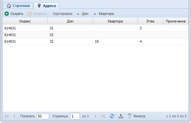Screen dimensions: 191x123
Task: Click the Квартира column header
Action: point(115,21)
